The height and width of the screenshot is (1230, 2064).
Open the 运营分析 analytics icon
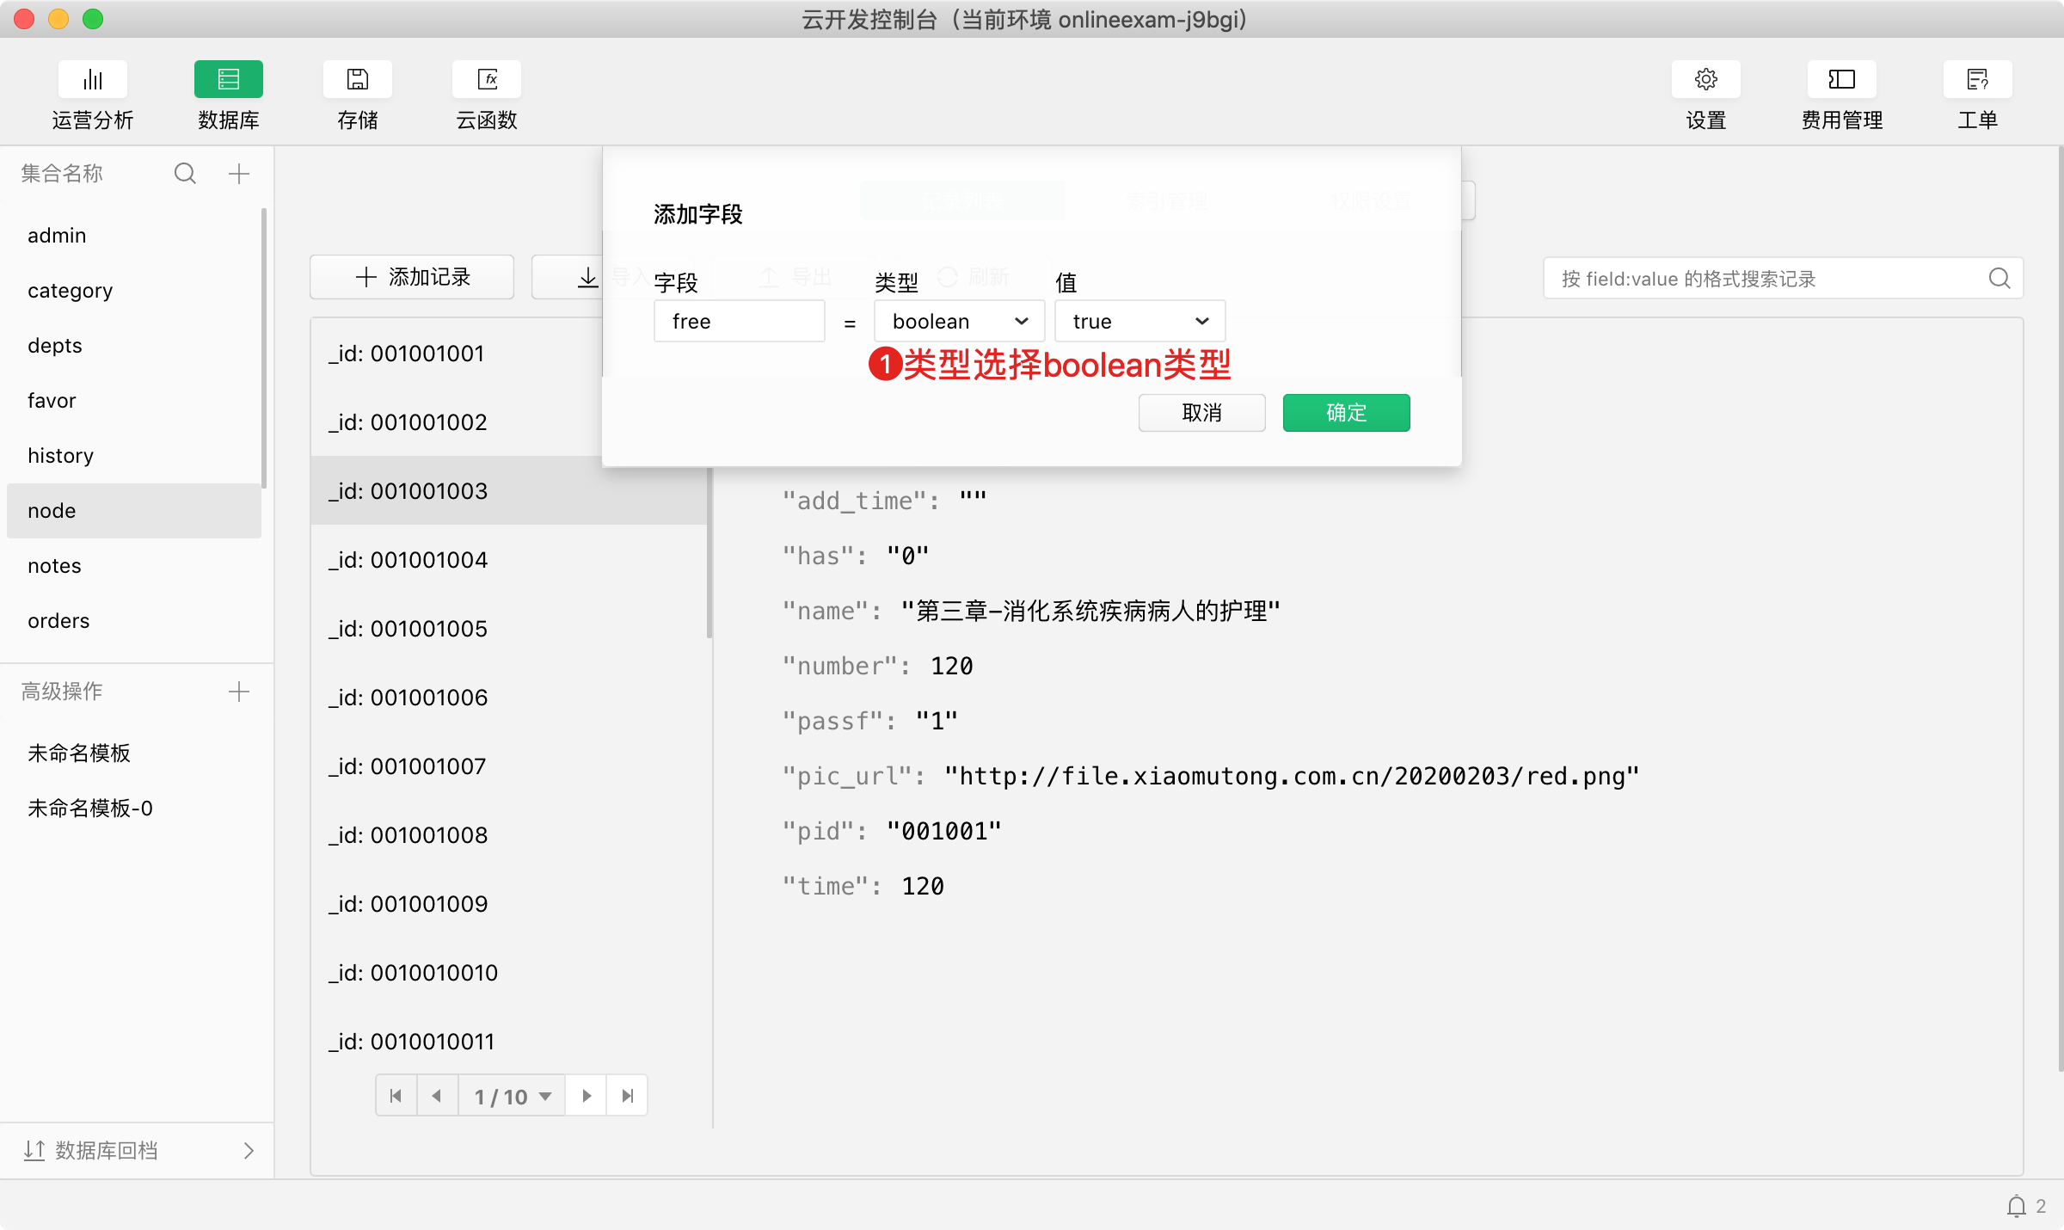[93, 80]
